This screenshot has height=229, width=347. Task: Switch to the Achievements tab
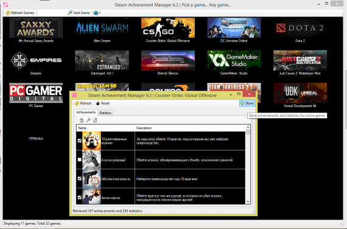tap(86, 112)
